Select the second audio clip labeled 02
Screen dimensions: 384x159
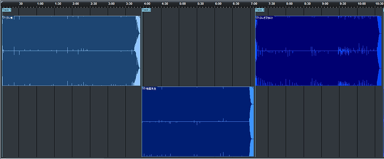pos(198,121)
